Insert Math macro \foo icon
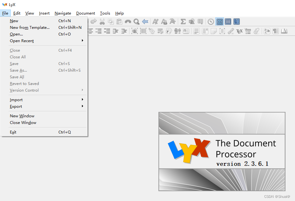295x201 pixels. pos(248,31)
